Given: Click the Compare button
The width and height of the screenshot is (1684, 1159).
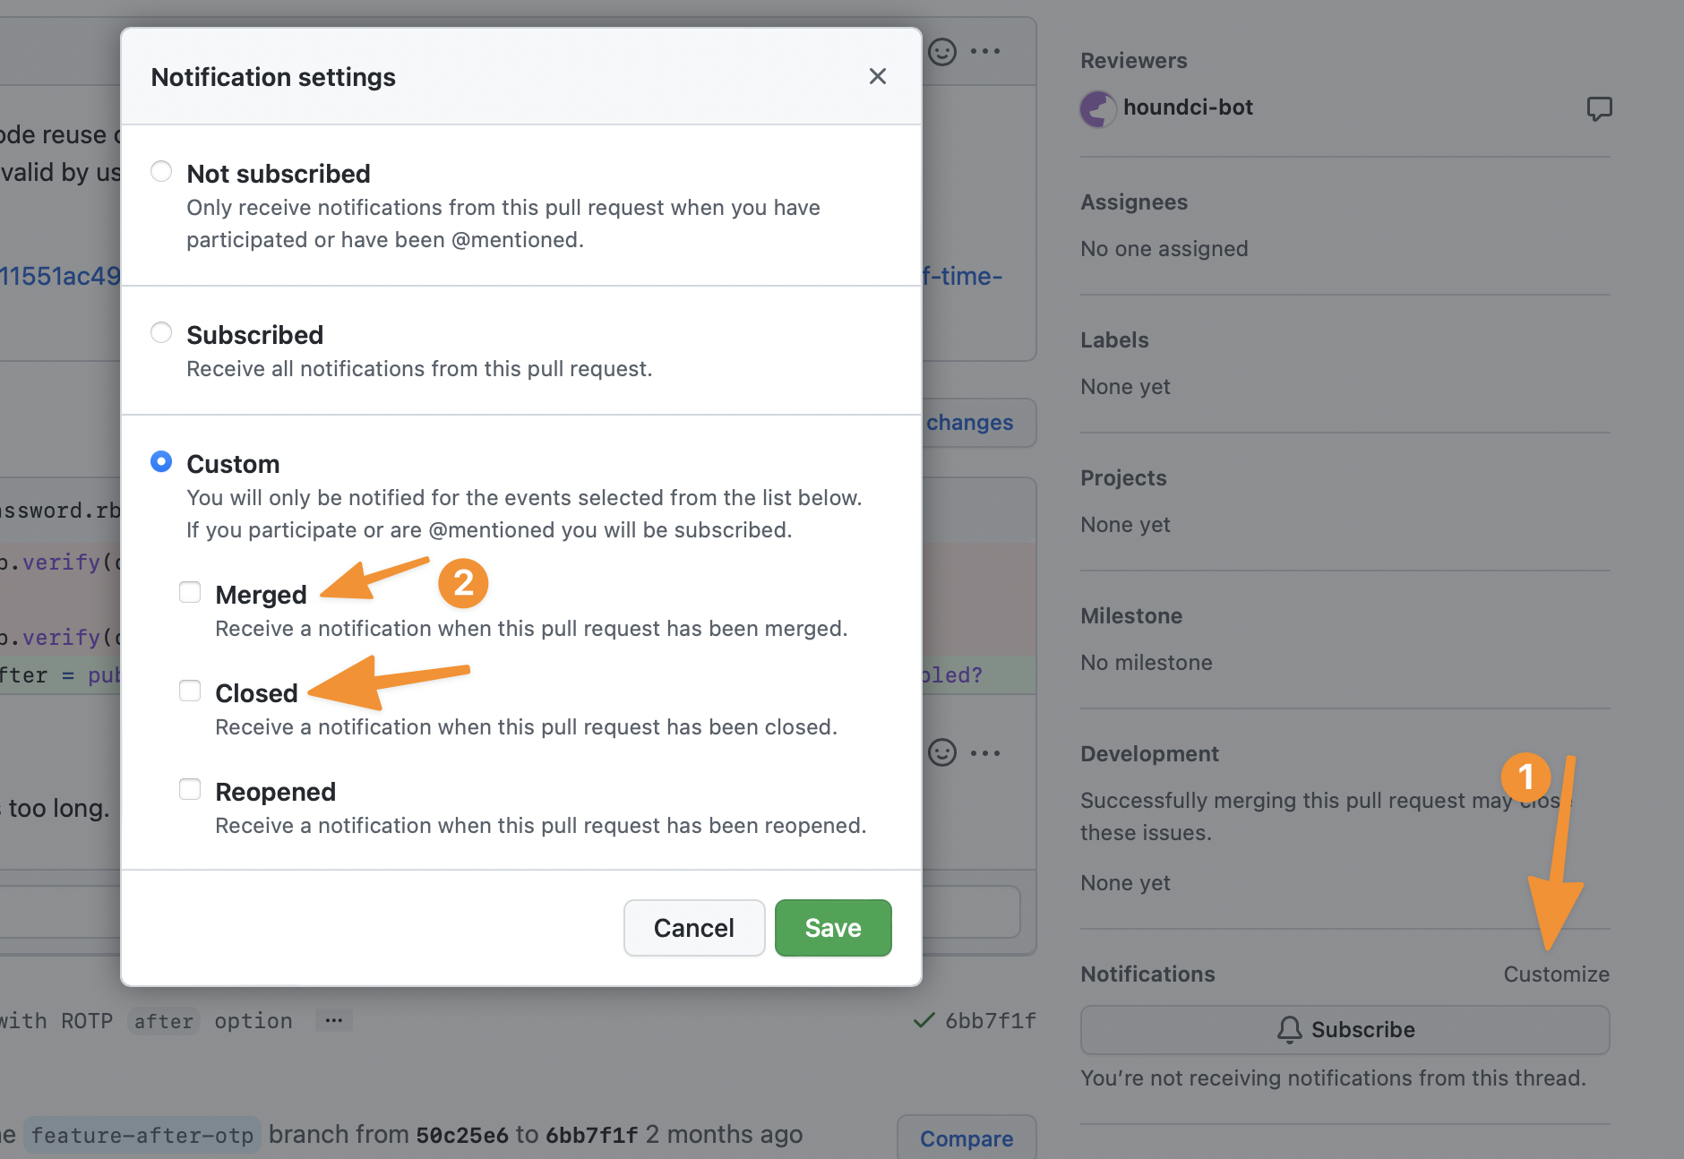Looking at the screenshot, I should click(967, 1138).
